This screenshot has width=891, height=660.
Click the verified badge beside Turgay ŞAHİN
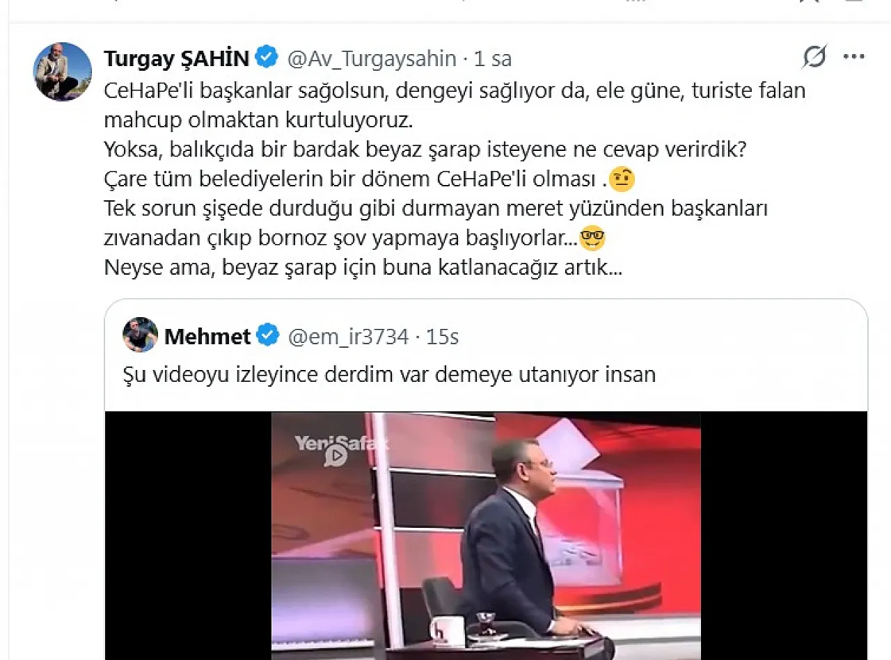click(x=267, y=58)
